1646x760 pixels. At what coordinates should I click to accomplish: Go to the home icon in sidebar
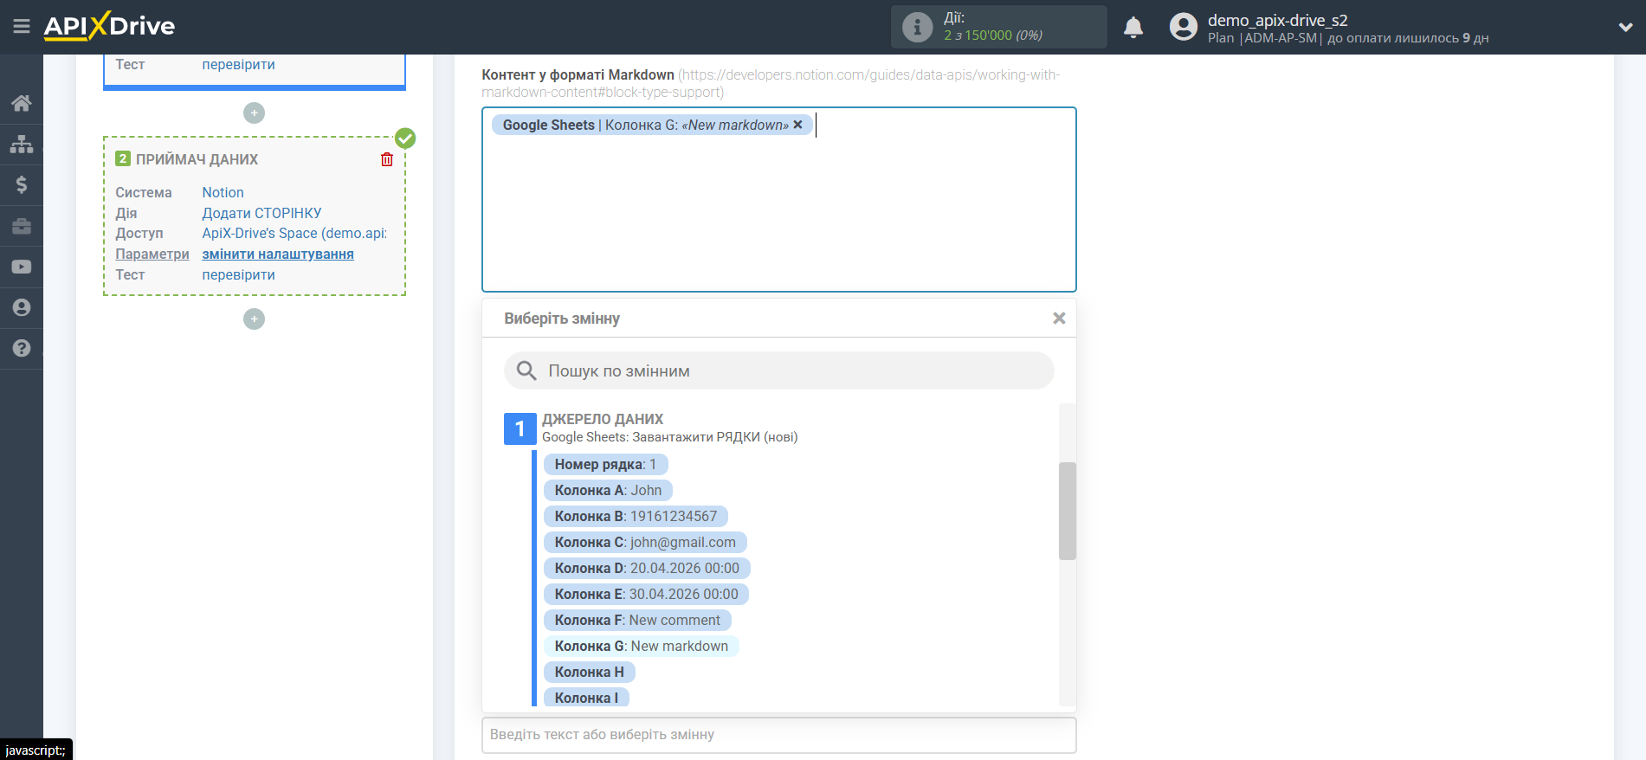point(22,103)
